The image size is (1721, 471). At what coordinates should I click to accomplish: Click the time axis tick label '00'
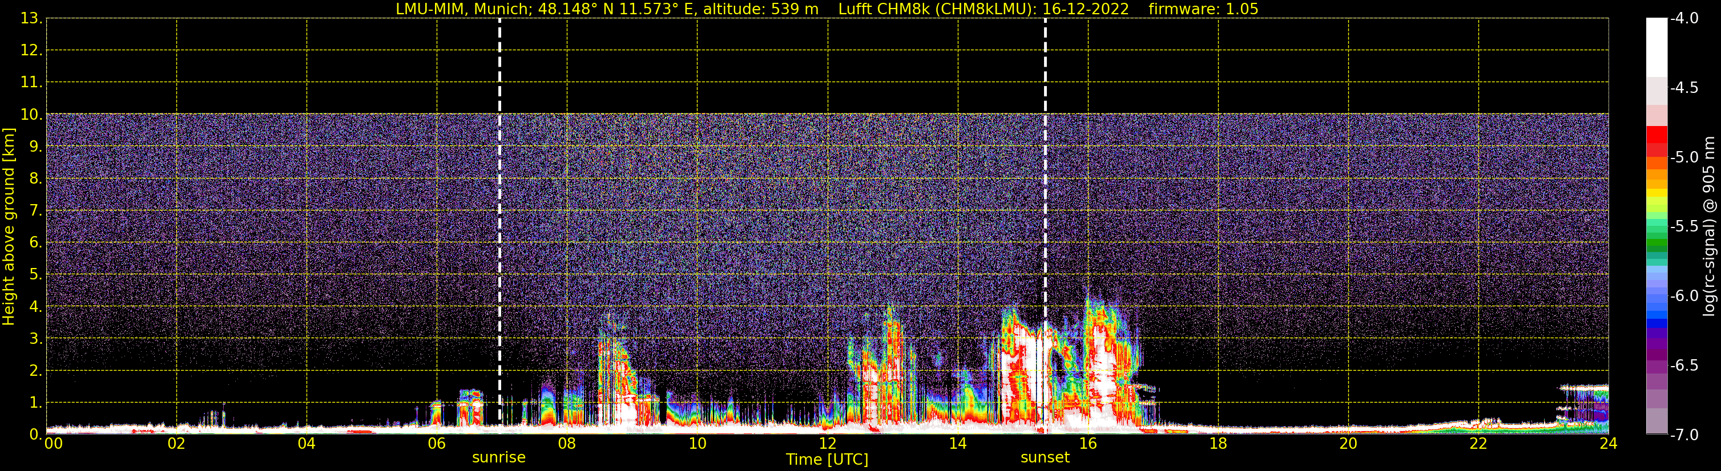[54, 444]
